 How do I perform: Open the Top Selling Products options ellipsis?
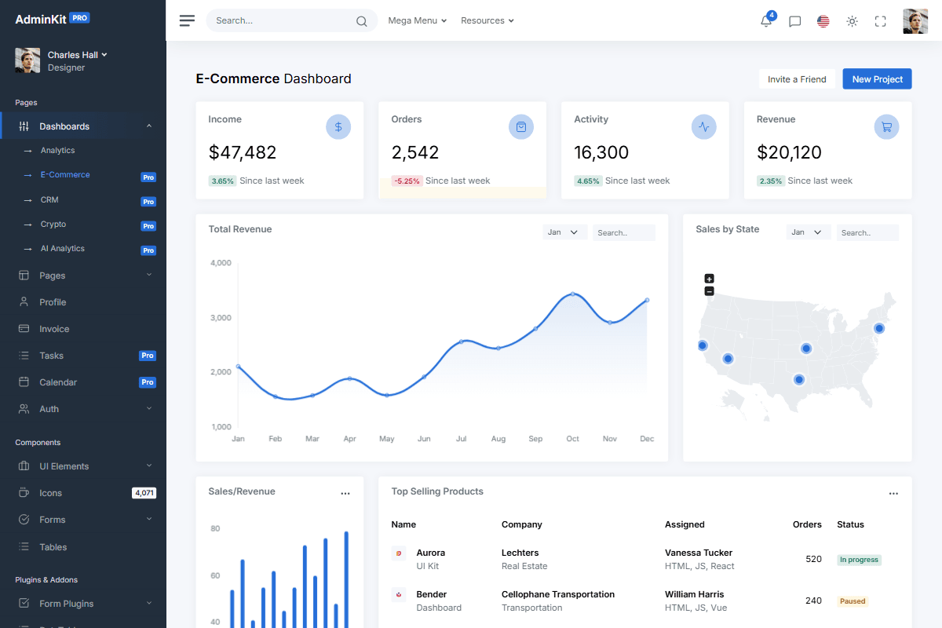893,493
